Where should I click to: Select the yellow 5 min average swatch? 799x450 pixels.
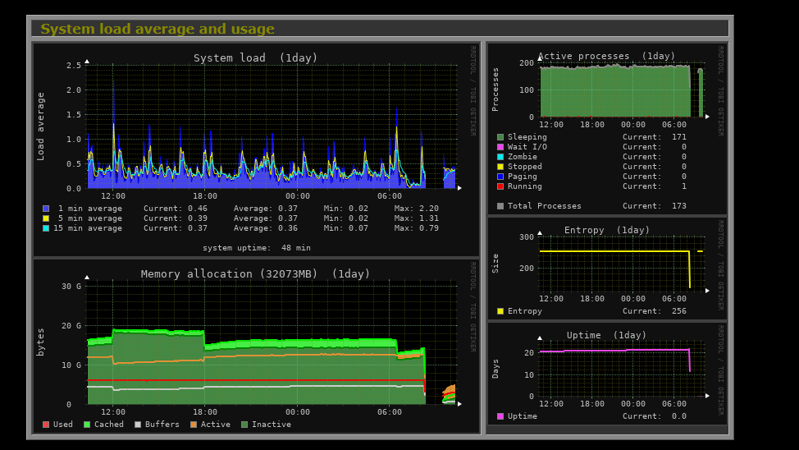[46, 218]
